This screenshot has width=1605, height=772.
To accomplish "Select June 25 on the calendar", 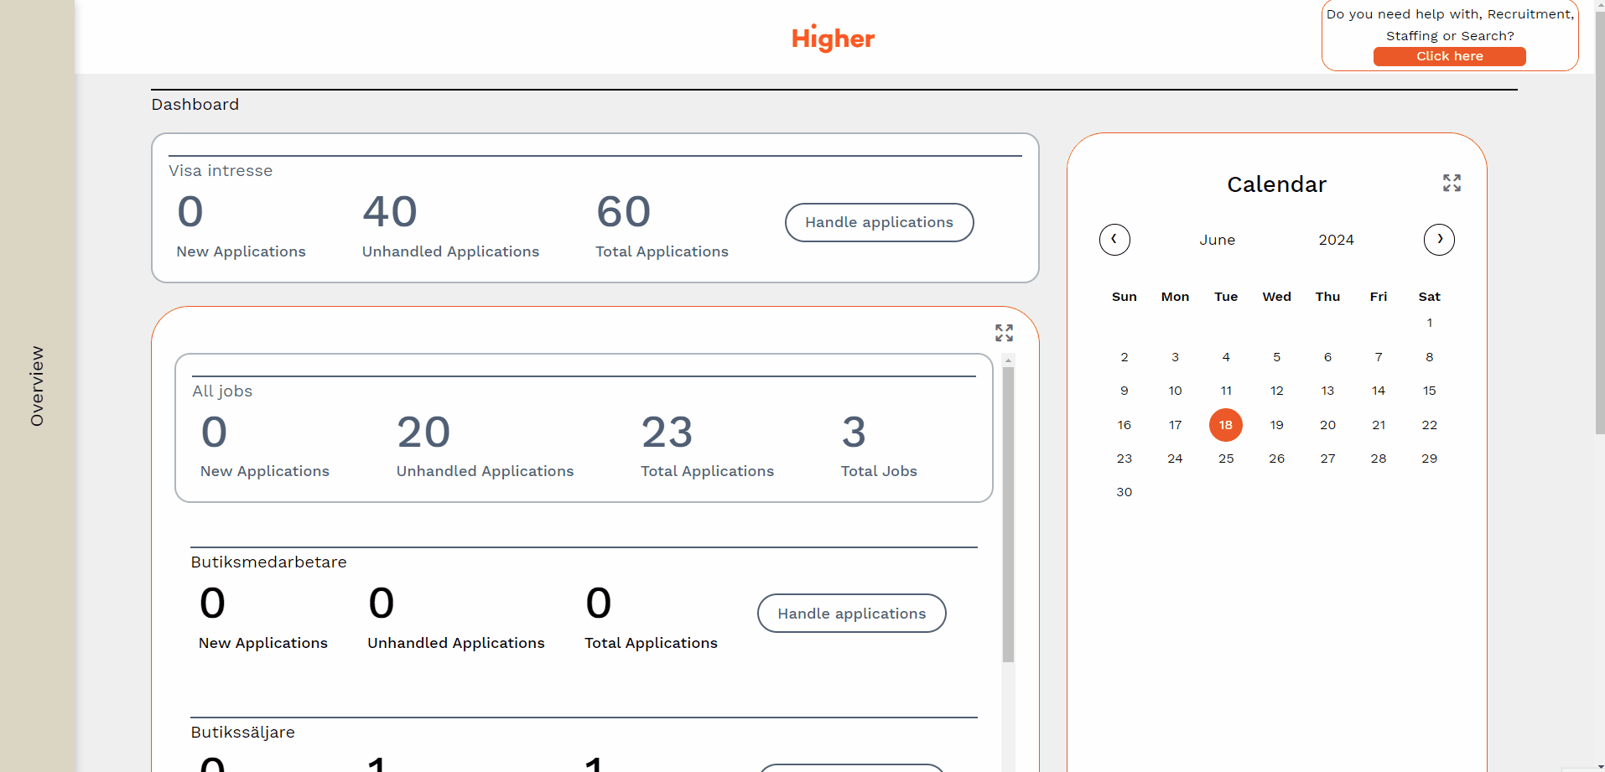I will [x=1225, y=459].
